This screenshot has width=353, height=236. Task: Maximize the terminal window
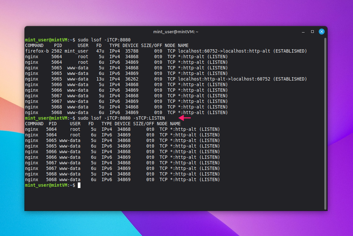click(x=312, y=32)
